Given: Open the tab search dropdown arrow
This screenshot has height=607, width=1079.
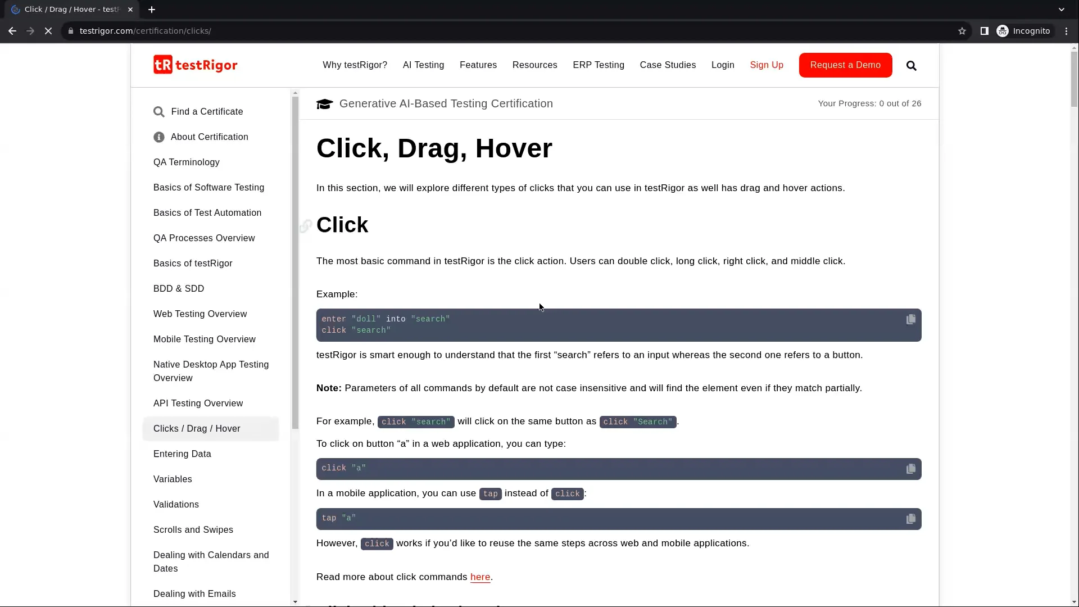Looking at the screenshot, I should click(x=1062, y=10).
